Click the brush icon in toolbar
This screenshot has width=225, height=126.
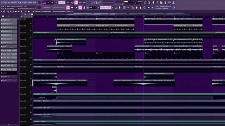[76, 8]
